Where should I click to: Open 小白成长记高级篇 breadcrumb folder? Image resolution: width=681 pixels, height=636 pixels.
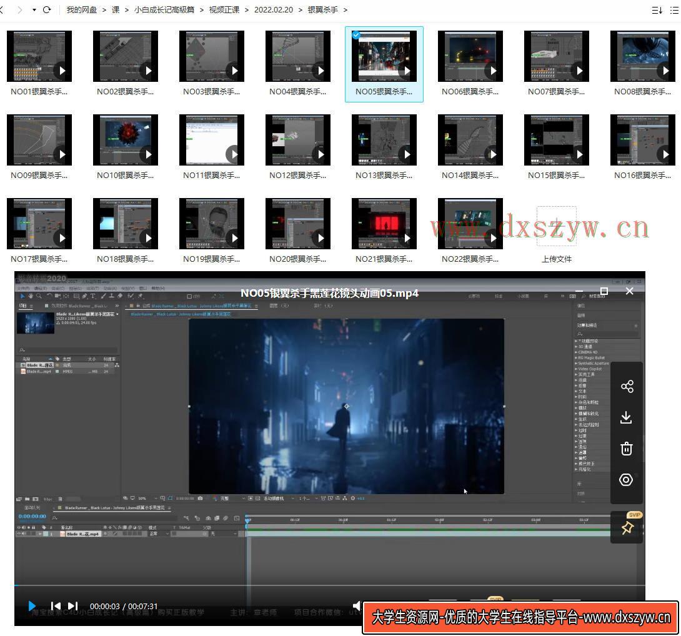pos(164,9)
